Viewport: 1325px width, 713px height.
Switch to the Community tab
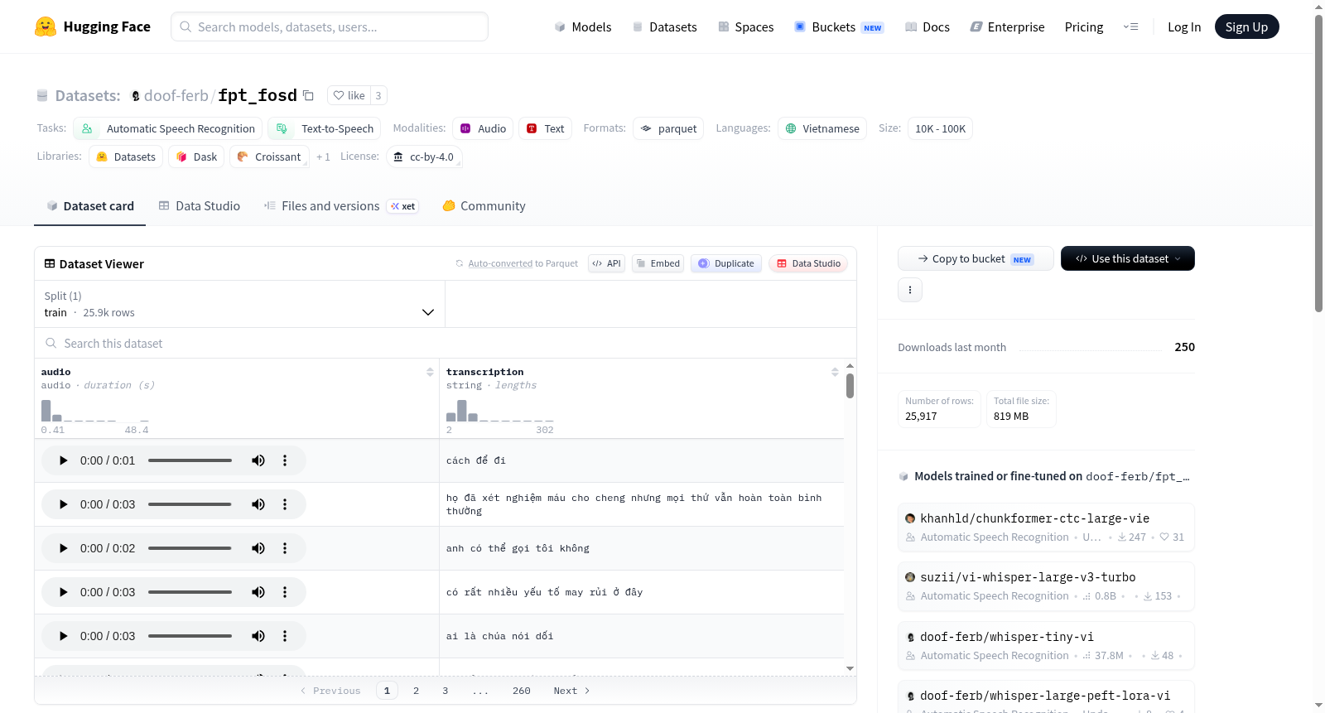(x=484, y=205)
